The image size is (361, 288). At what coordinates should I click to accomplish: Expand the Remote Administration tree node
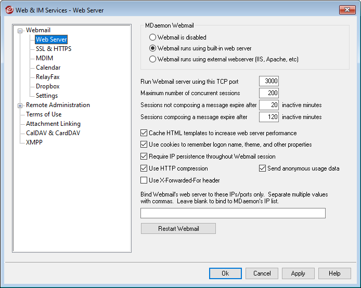coord(20,106)
